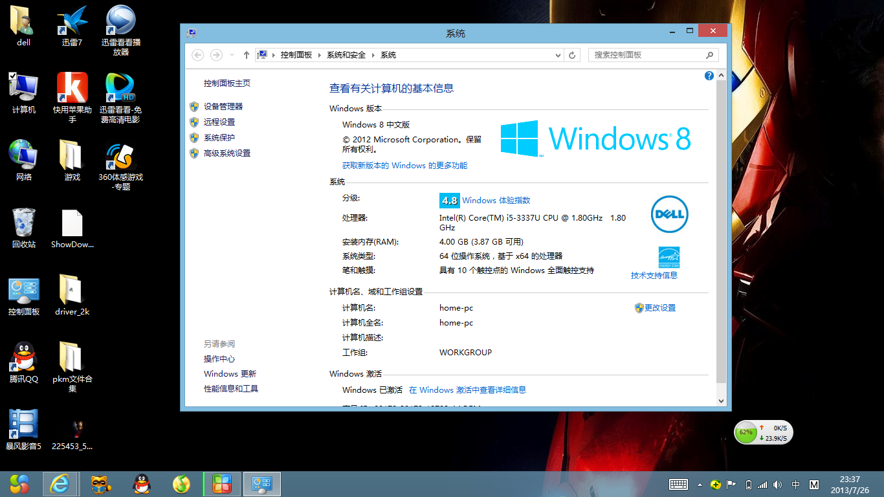Open 性能信息和工具 link
Screen dimensions: 884x497
point(231,389)
